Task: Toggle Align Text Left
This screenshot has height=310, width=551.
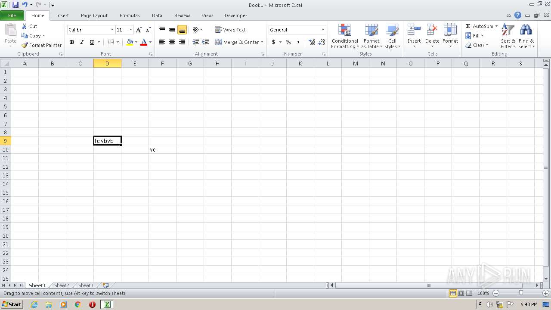Action: coord(162,42)
